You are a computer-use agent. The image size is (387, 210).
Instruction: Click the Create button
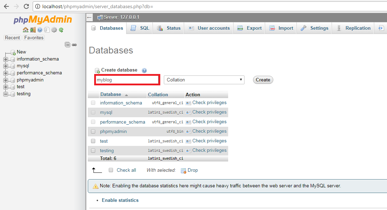[x=263, y=80]
